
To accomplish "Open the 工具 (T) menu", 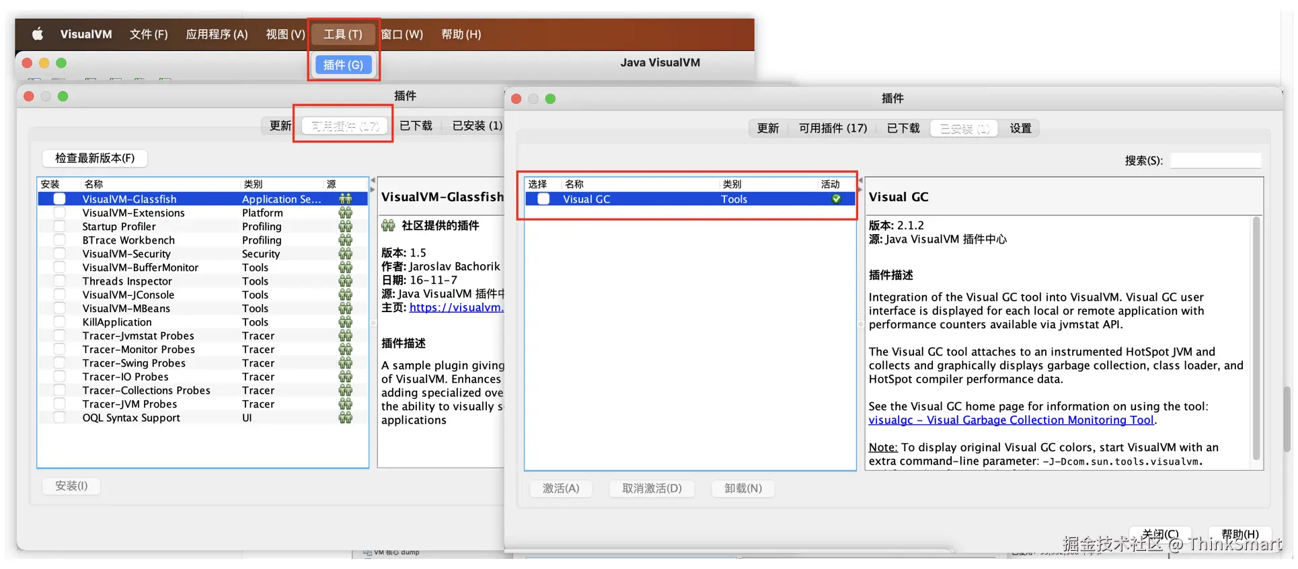I will (x=342, y=34).
